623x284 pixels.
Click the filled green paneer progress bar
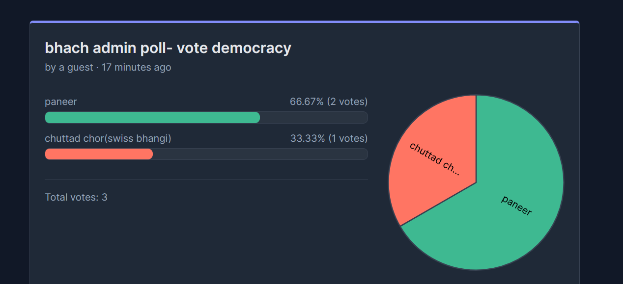[x=152, y=118]
